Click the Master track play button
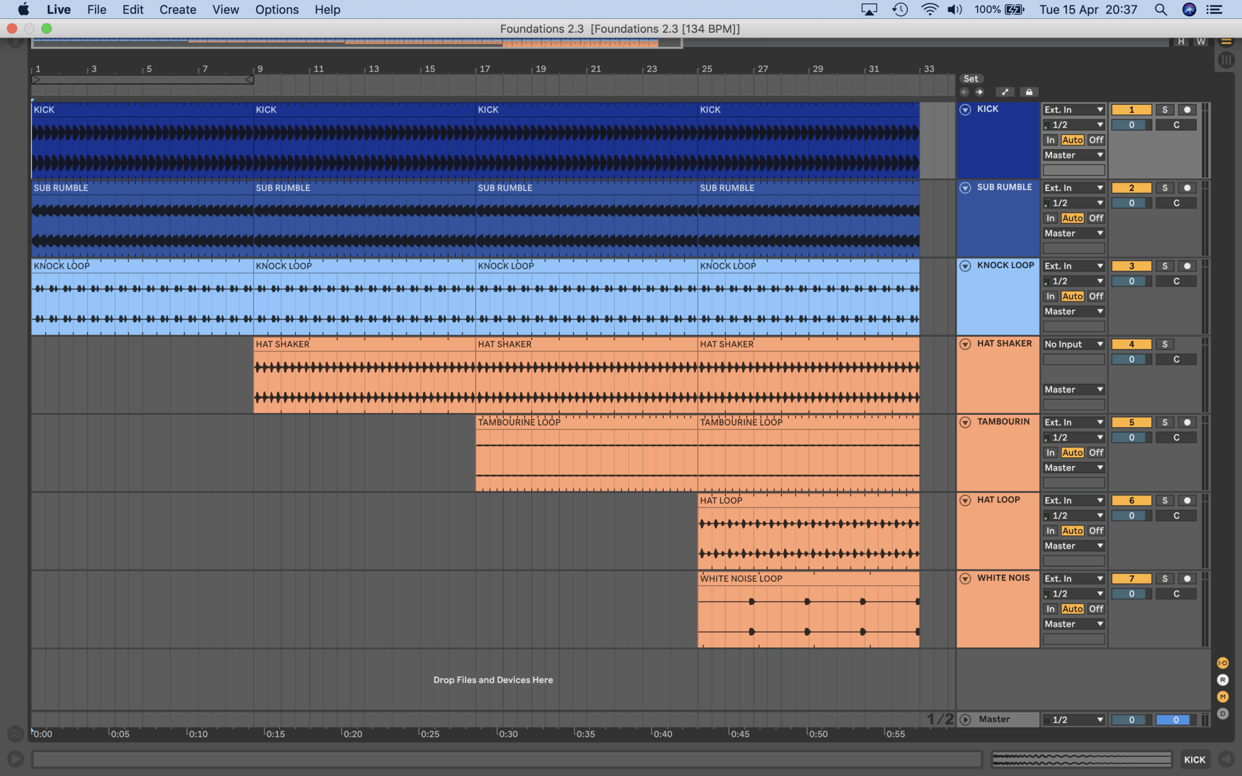Viewport: 1242px width, 776px height. point(965,720)
